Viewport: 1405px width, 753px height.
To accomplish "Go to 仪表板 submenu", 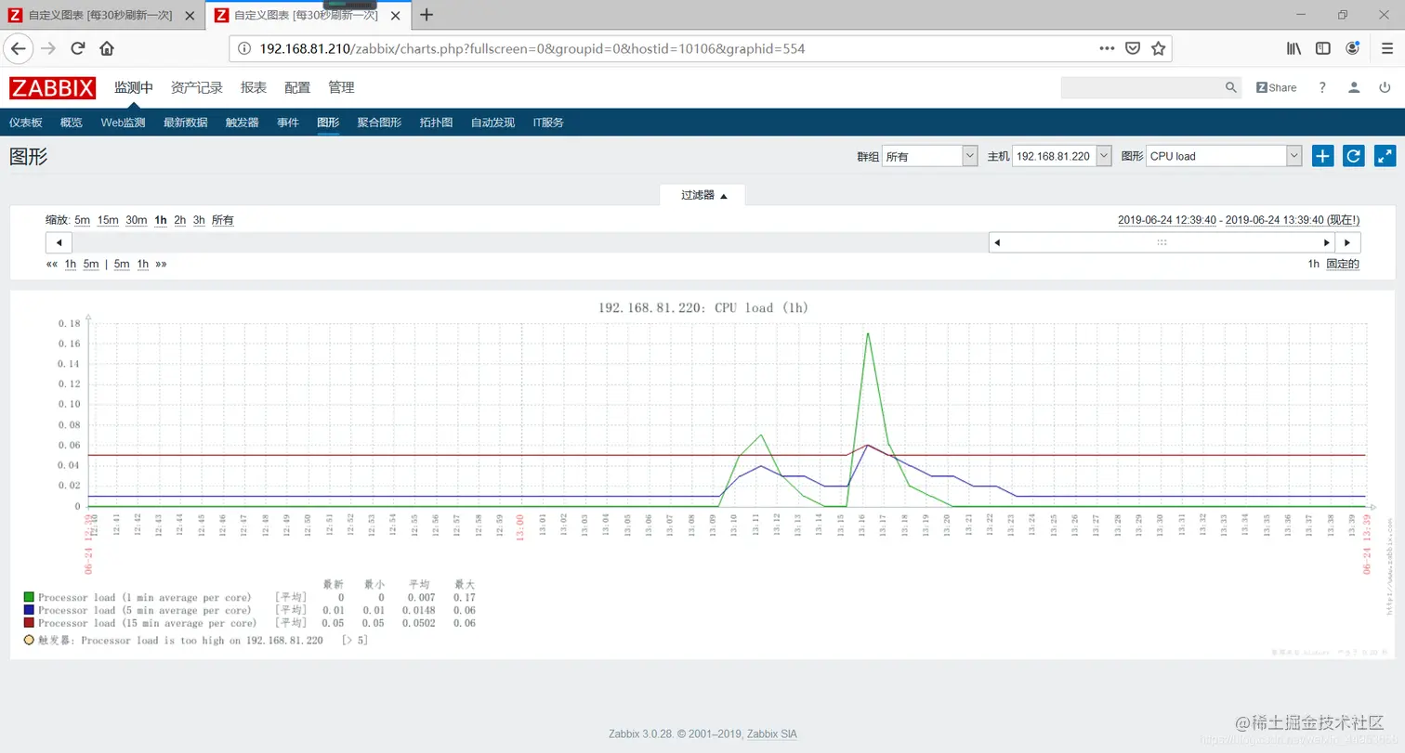I will coord(26,123).
